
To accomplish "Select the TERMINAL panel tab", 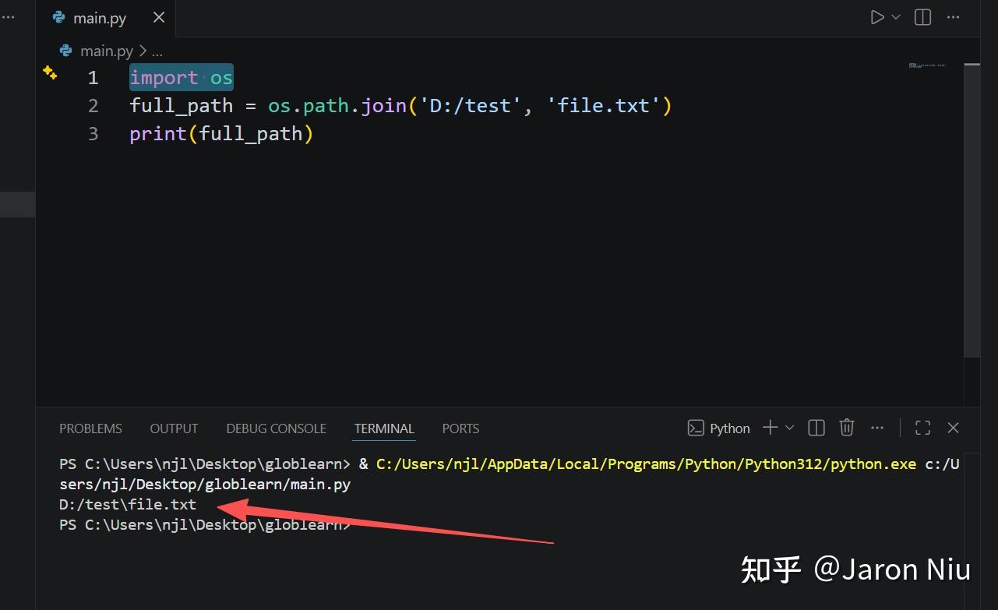I will point(384,428).
